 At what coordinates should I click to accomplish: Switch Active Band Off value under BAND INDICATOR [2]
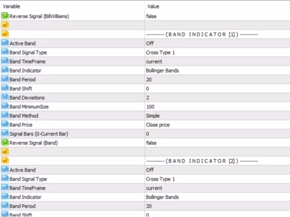tap(217, 170)
